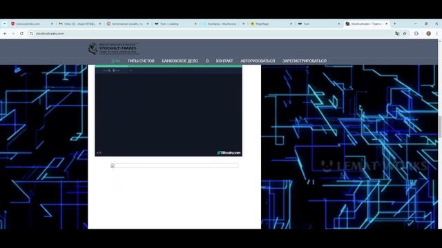
Task: Open the ТИПЫ СЧЕТОВ menu item
Action: (x=141, y=61)
